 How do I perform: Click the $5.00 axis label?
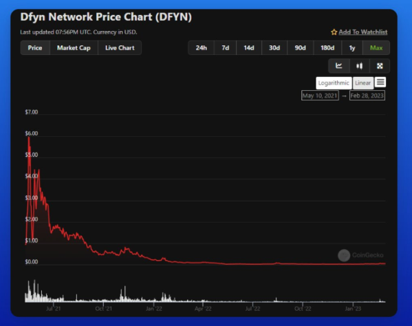click(x=32, y=155)
